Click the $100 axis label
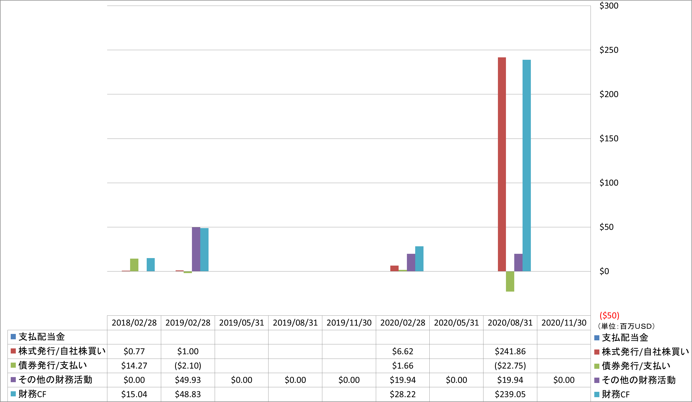 pyautogui.click(x=609, y=183)
